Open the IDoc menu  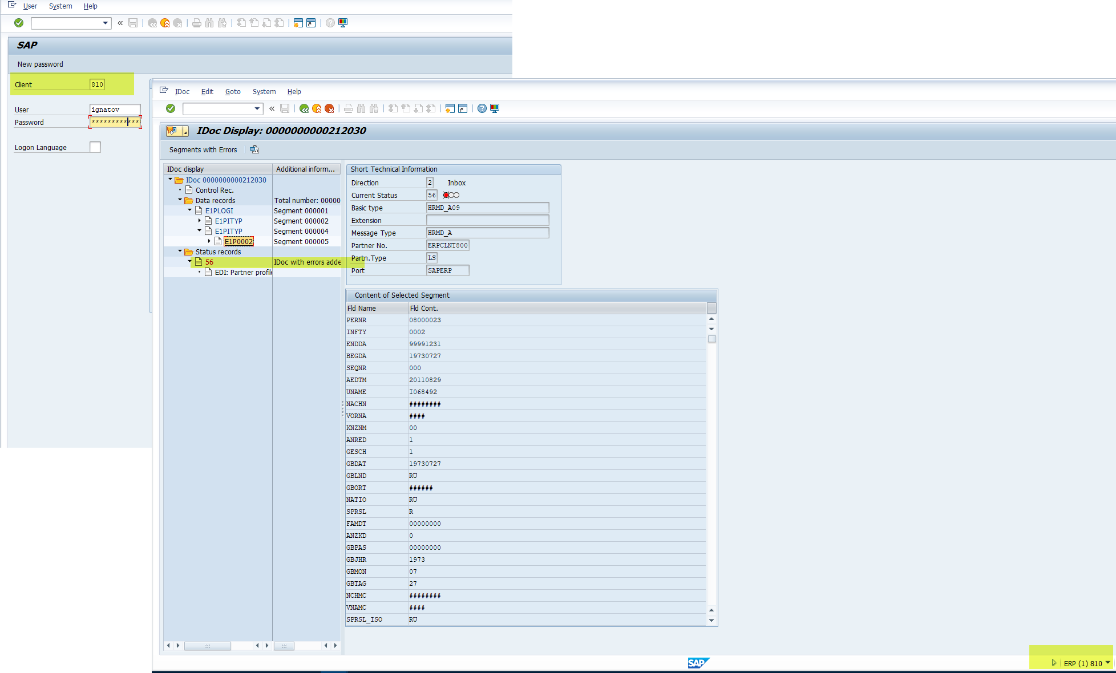[182, 91]
